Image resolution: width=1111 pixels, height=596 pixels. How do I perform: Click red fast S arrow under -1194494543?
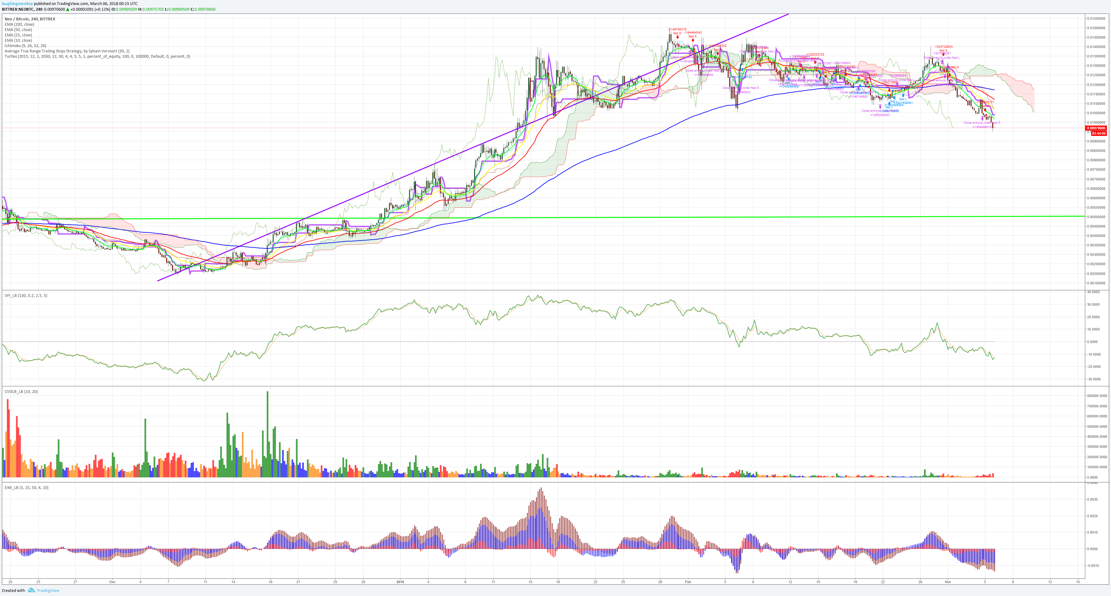click(693, 40)
